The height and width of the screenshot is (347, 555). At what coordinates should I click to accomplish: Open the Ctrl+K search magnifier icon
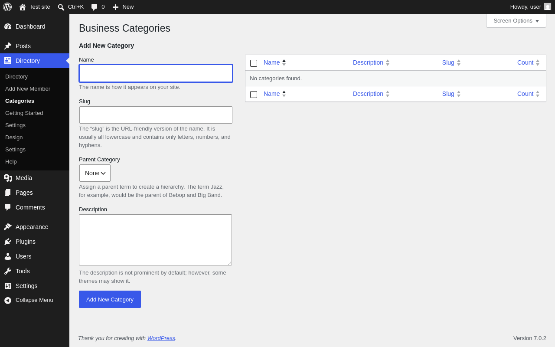61,7
